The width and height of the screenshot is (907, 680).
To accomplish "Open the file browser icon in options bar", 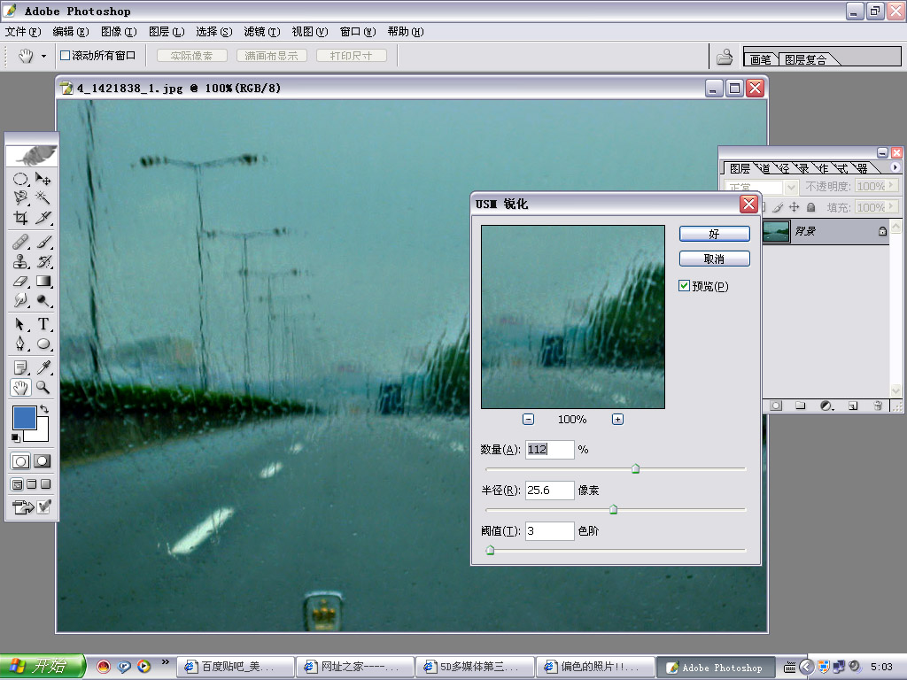I will click(725, 57).
